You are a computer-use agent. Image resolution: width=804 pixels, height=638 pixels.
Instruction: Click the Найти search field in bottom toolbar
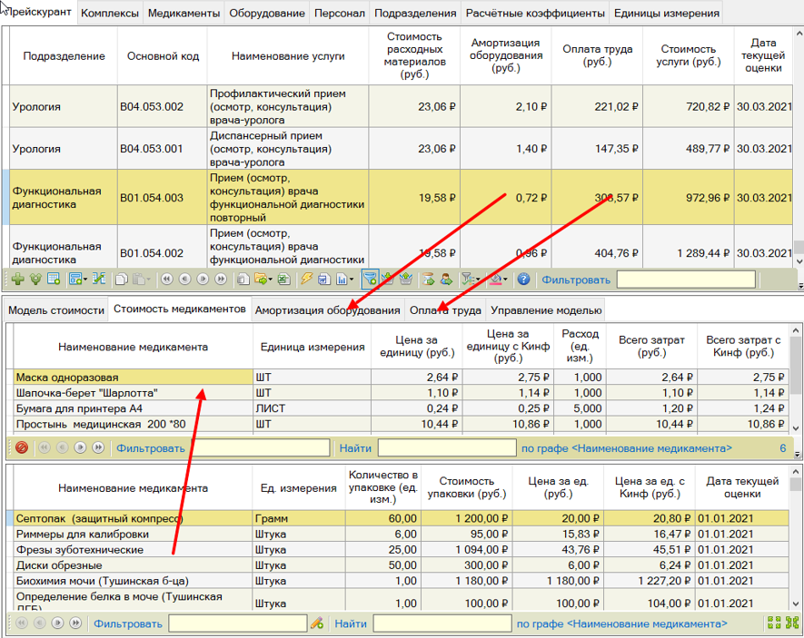pos(440,623)
